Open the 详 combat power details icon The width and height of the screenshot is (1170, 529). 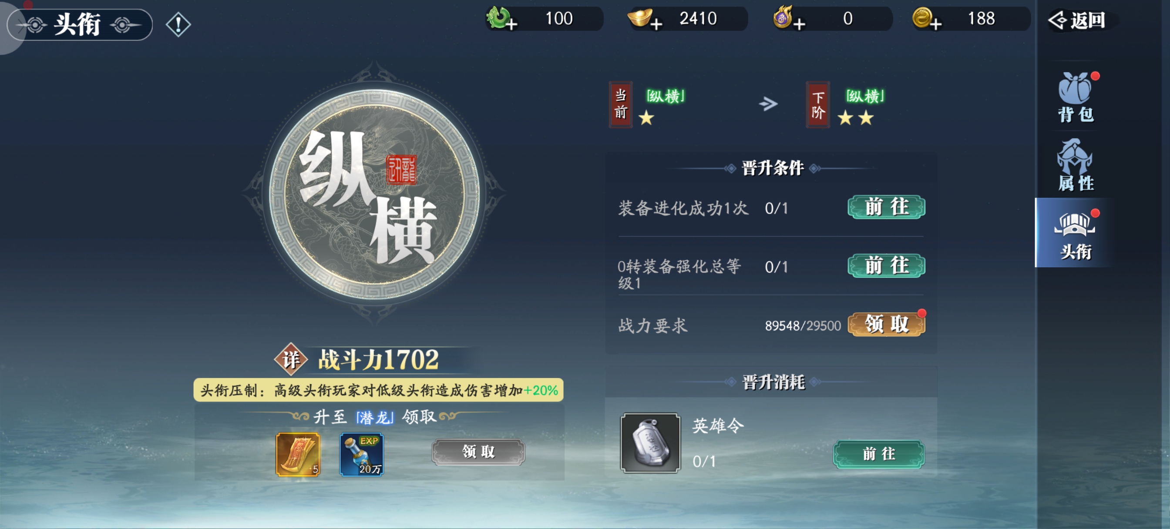(291, 359)
